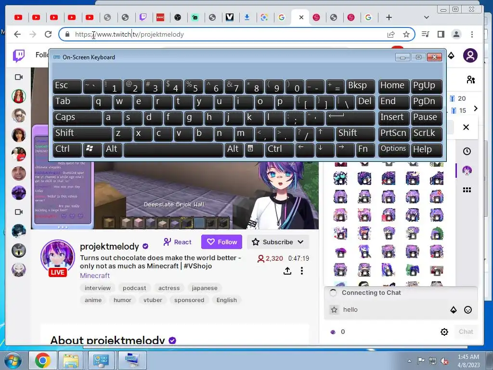Screen dimensions: 493x370
Task: Switch to the Twitch browser tab
Action: (143, 17)
